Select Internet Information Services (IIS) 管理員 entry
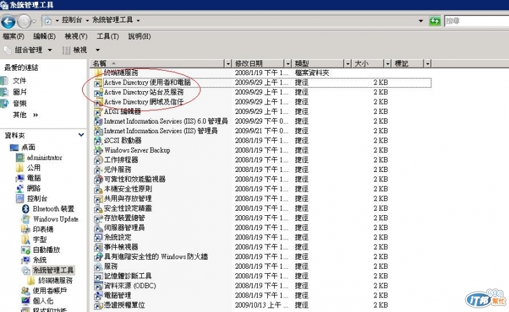509x312 pixels. 161,131
